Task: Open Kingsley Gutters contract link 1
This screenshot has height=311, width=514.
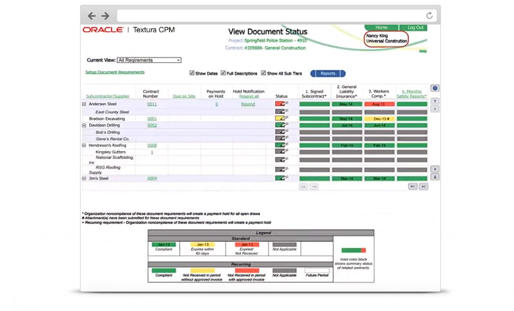Action: click(152, 152)
